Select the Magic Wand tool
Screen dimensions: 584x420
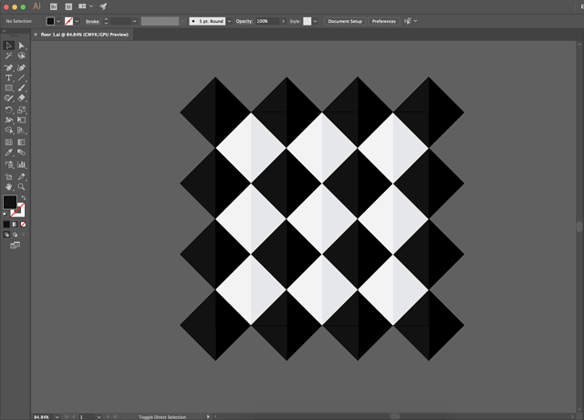9,56
